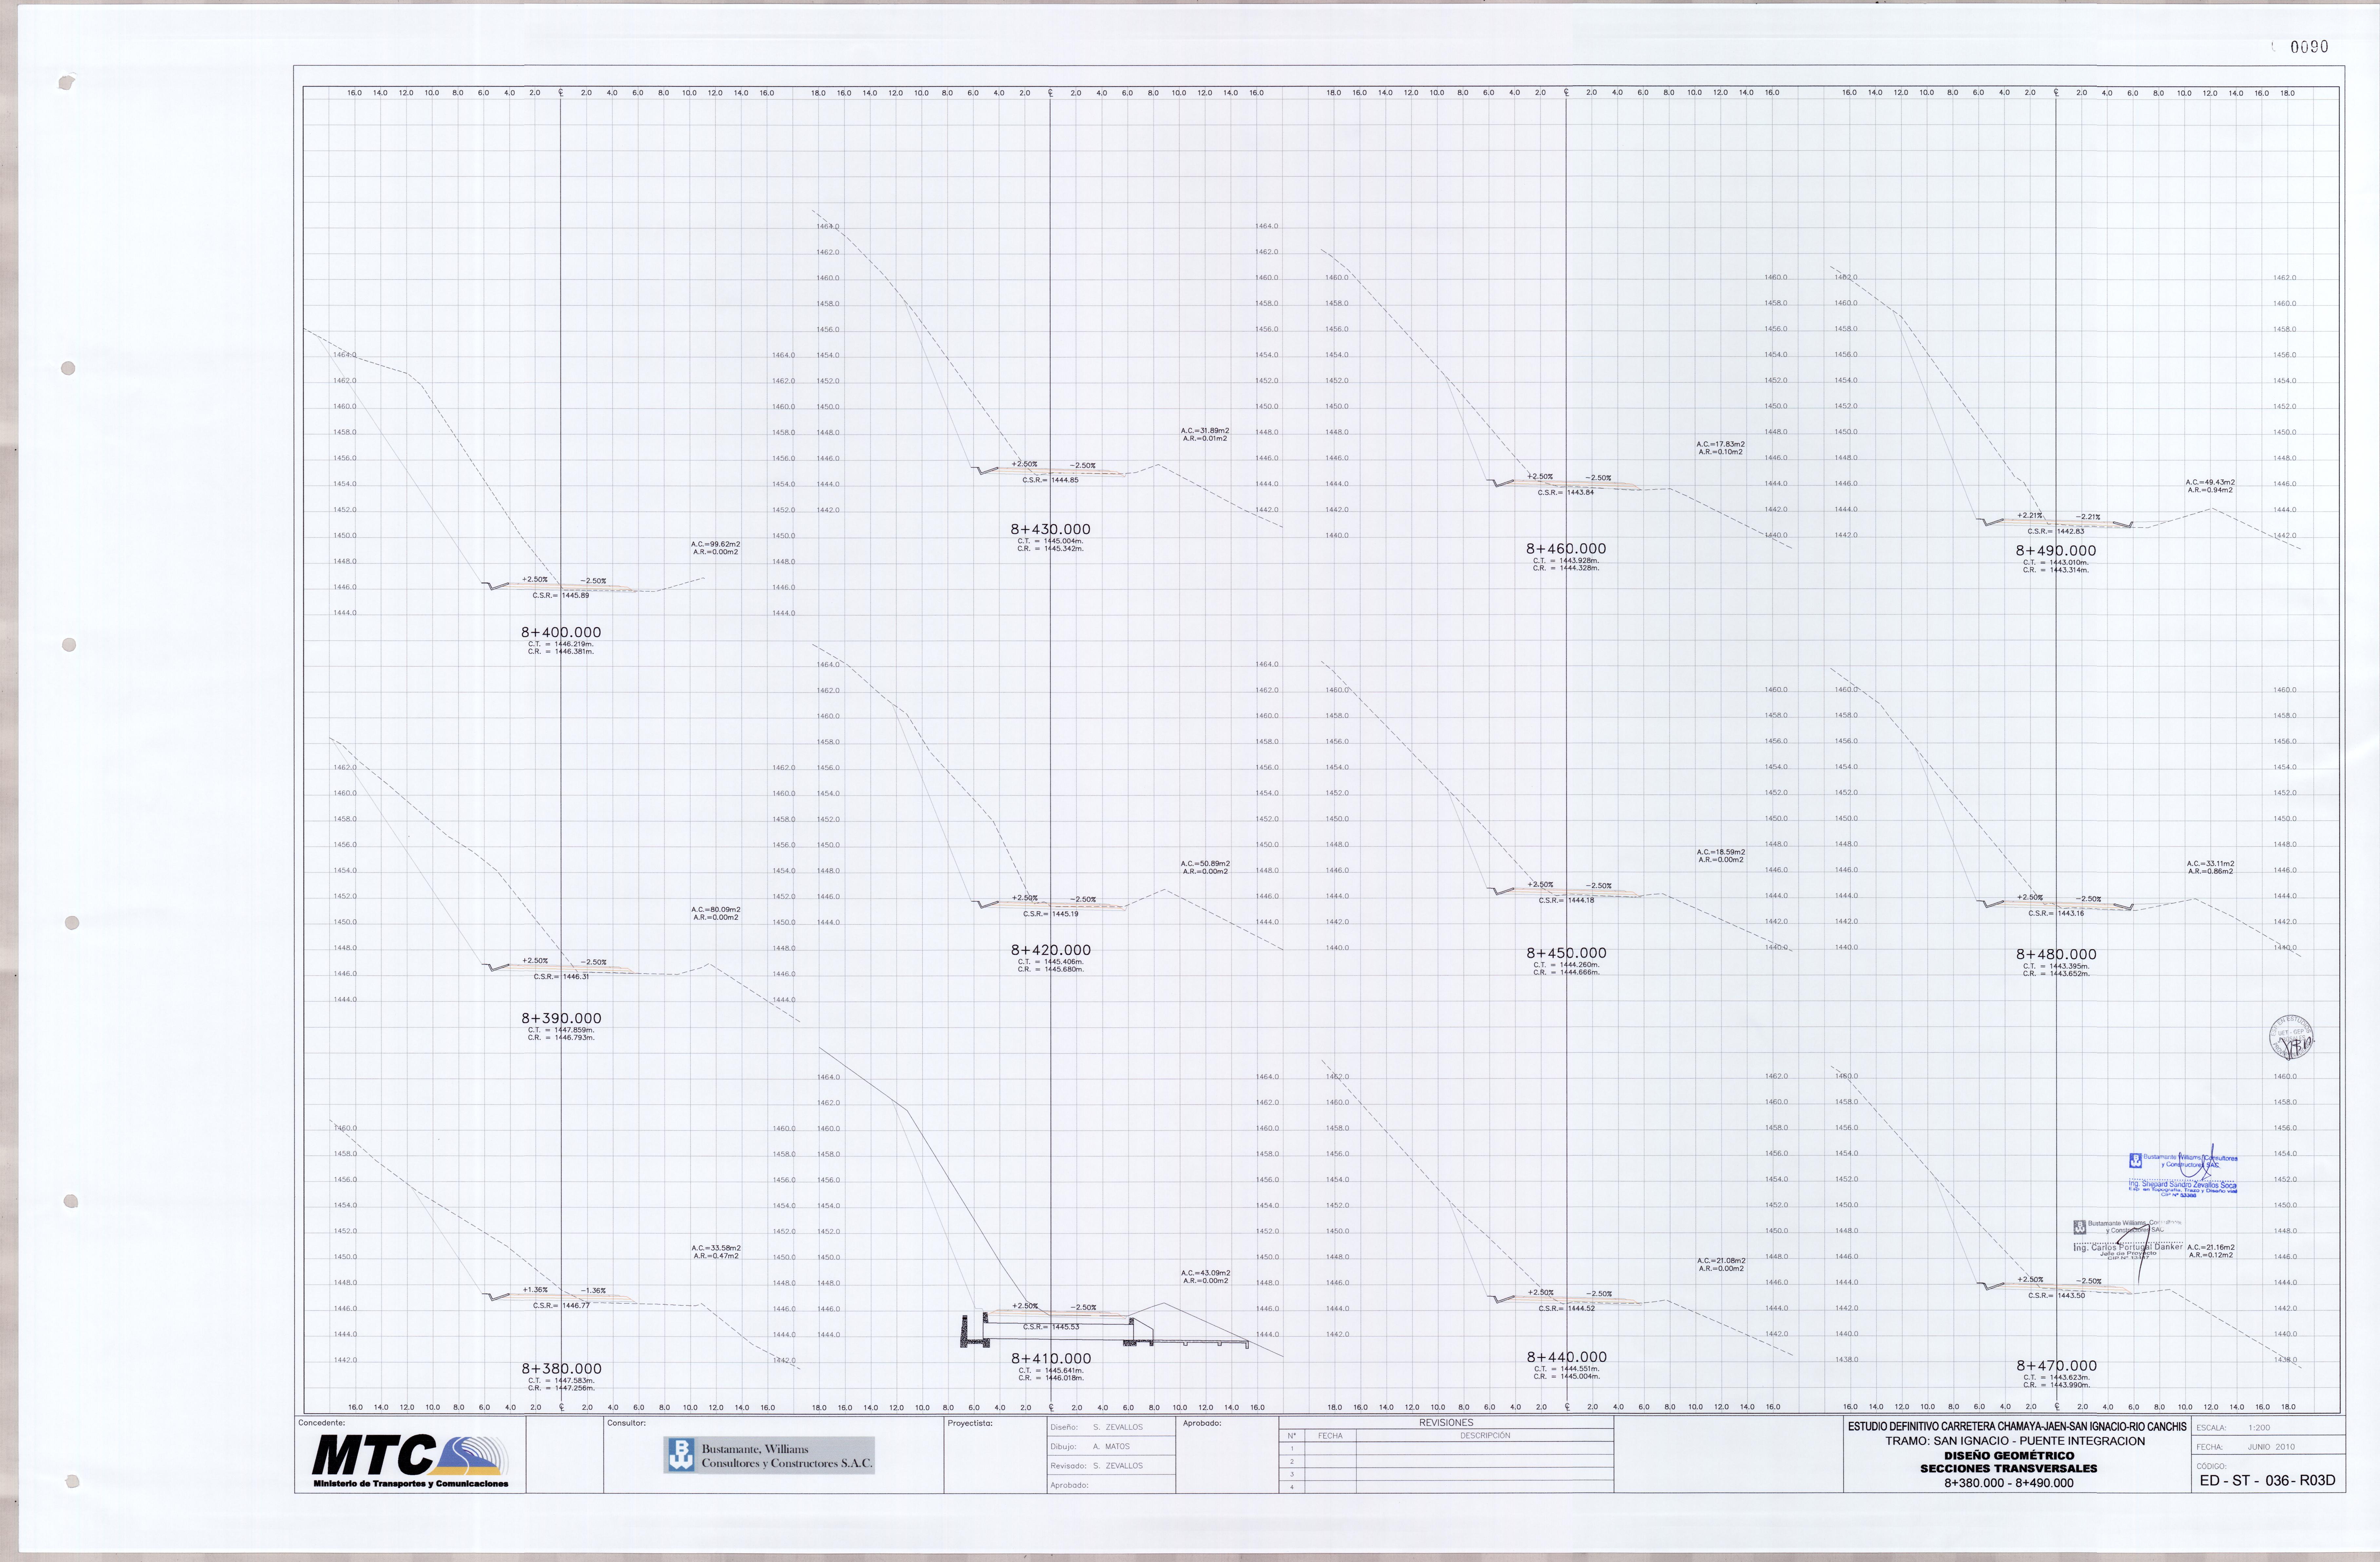Select station label 8+400.000
This screenshot has width=2380, height=1562.
(x=561, y=632)
